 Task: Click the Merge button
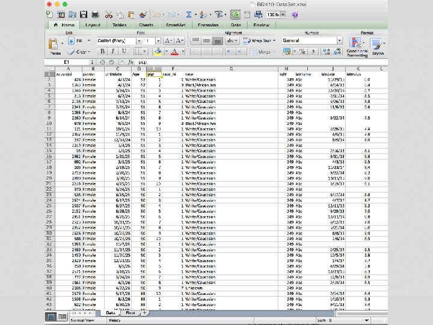(x=263, y=52)
